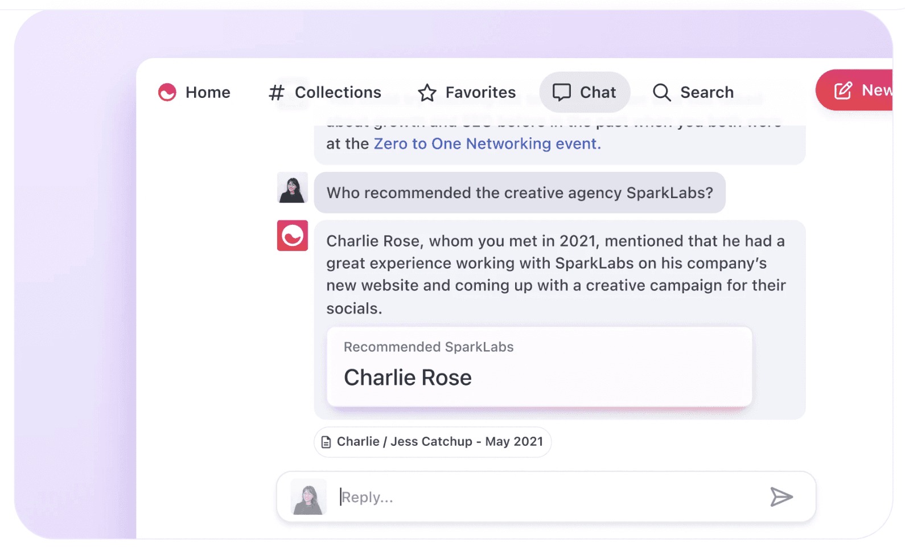The image size is (905, 550).
Task: Click the Collections hash symbol icon
Action: [x=277, y=92]
